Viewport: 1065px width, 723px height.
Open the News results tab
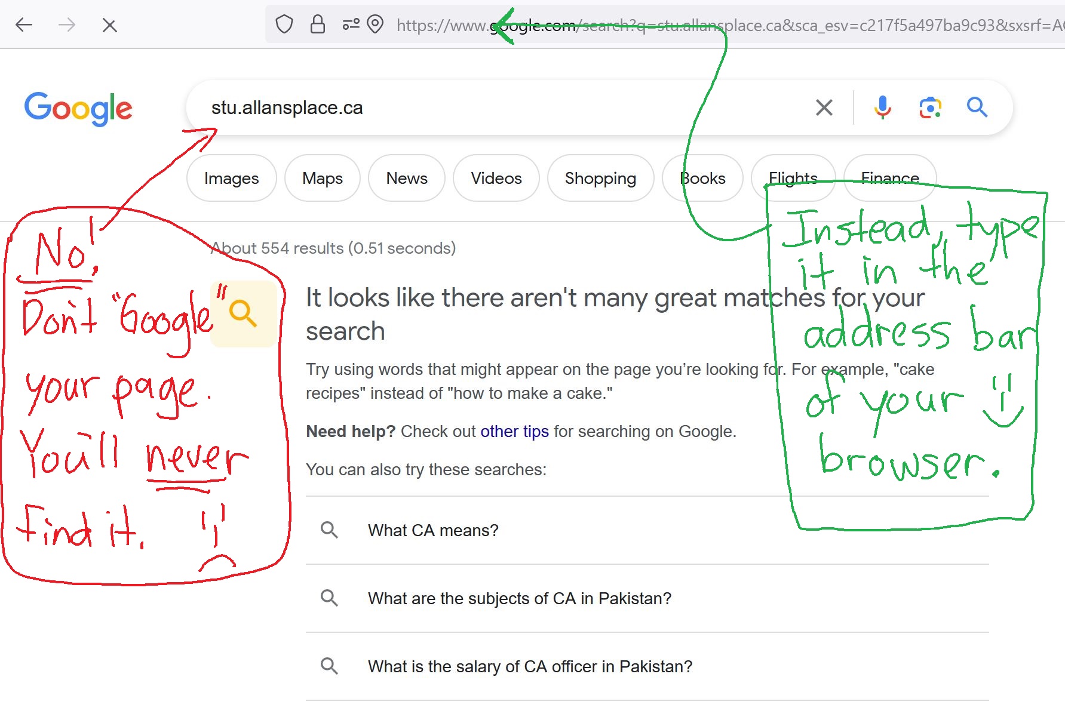[x=407, y=178]
